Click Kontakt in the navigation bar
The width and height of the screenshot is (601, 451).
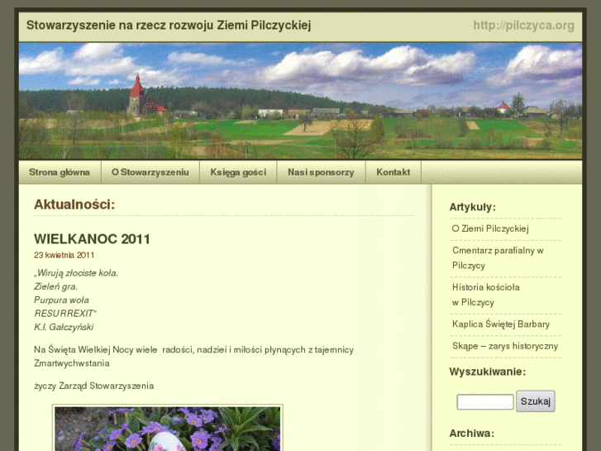393,172
